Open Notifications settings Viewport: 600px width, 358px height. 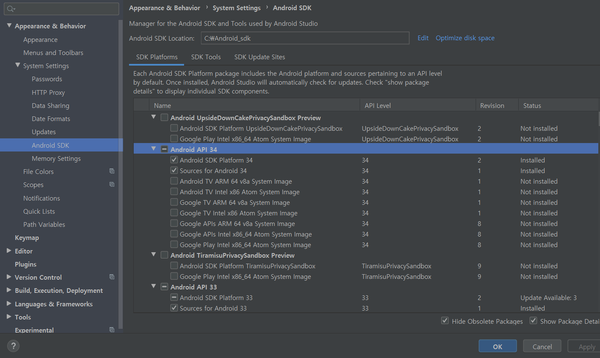(41, 198)
